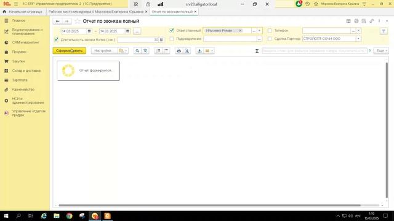The height and width of the screenshot is (221, 394).
Task: Expand Ответственный field dropdown arrow
Action: point(260,31)
